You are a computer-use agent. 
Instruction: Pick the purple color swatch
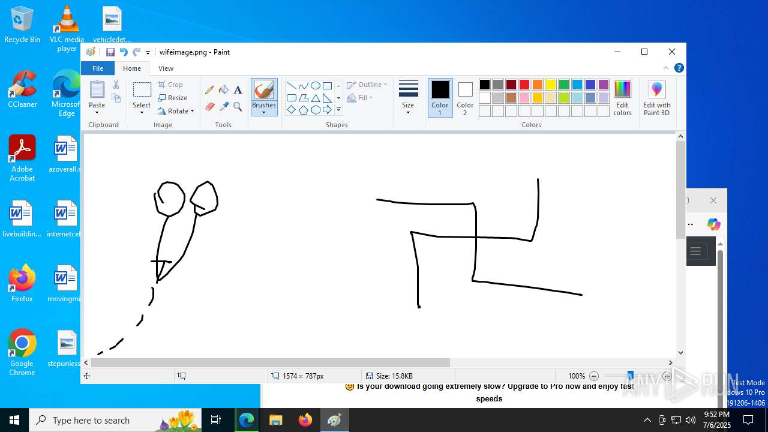pyautogui.click(x=604, y=85)
